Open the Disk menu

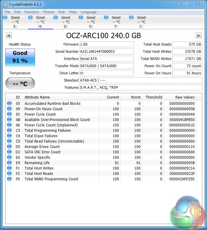coord(62,12)
